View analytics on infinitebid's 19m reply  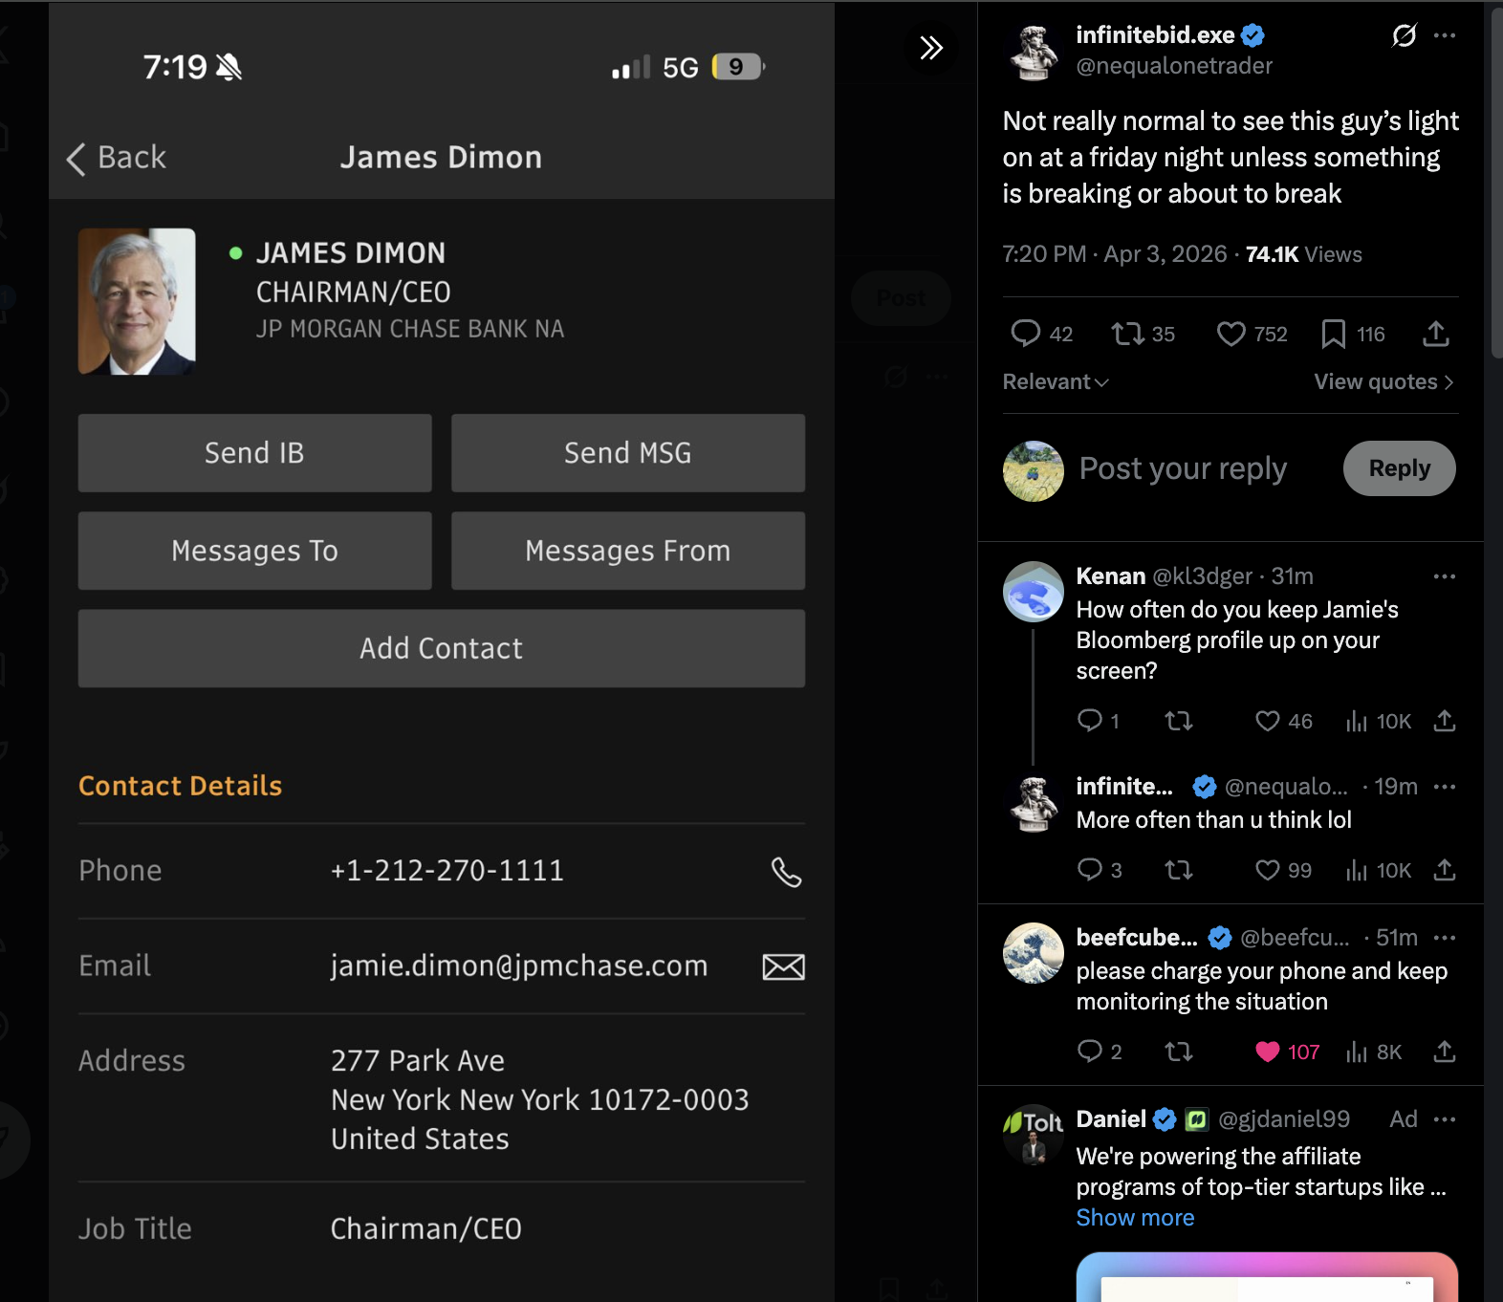(x=1379, y=870)
